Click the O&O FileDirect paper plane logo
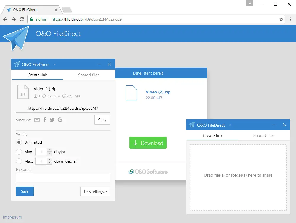The width and height of the screenshot is (296, 223). coord(17,38)
